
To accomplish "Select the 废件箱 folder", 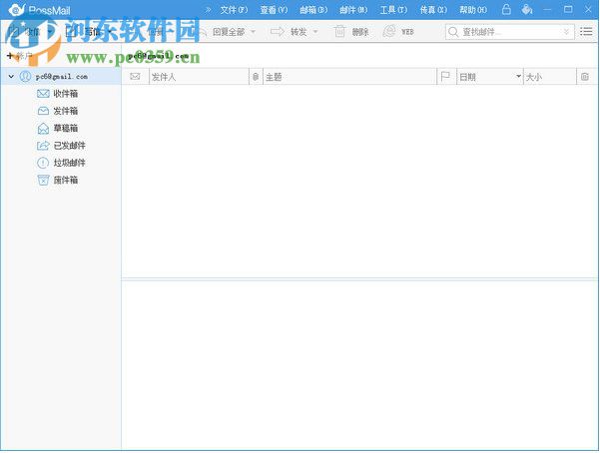I will tap(66, 180).
